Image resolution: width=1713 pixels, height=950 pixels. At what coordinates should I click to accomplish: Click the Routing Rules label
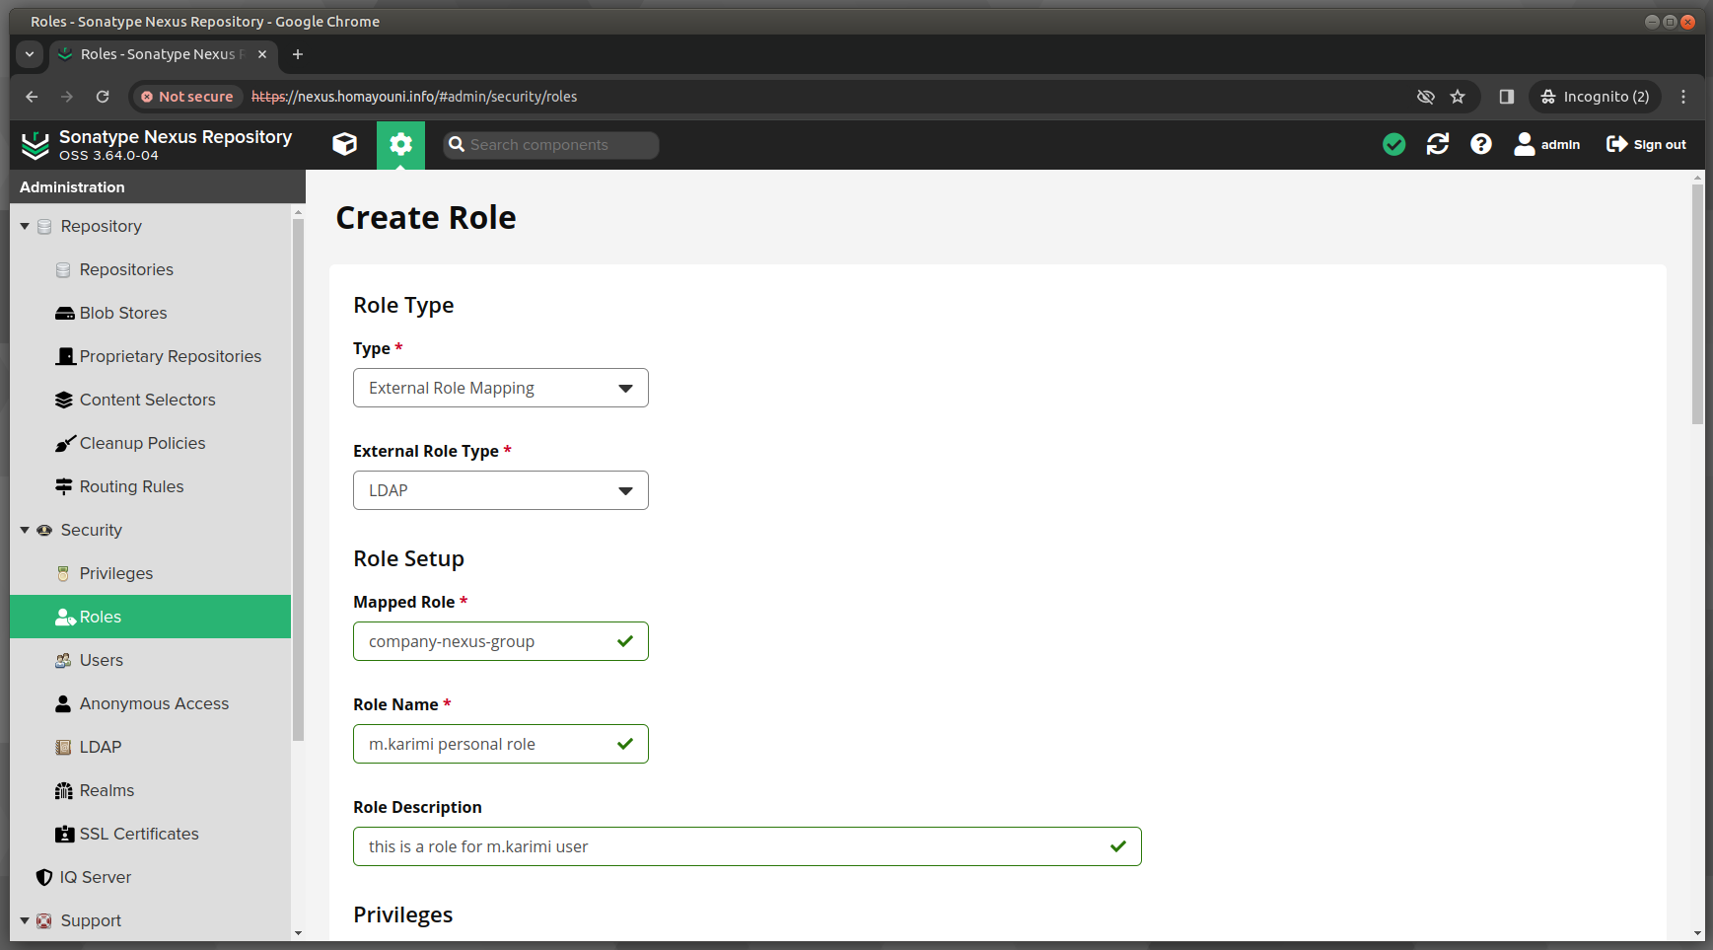[132, 487]
